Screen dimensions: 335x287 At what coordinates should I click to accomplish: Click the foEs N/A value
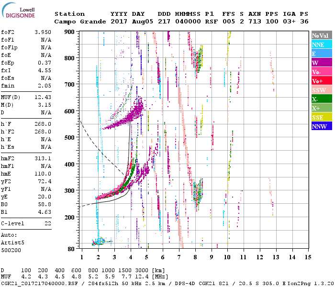pos(46,78)
